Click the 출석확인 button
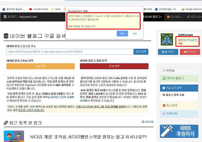This screenshot has width=202, height=142. (168, 52)
